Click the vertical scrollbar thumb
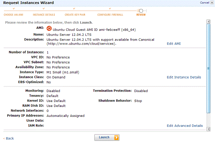 coord(208,69)
